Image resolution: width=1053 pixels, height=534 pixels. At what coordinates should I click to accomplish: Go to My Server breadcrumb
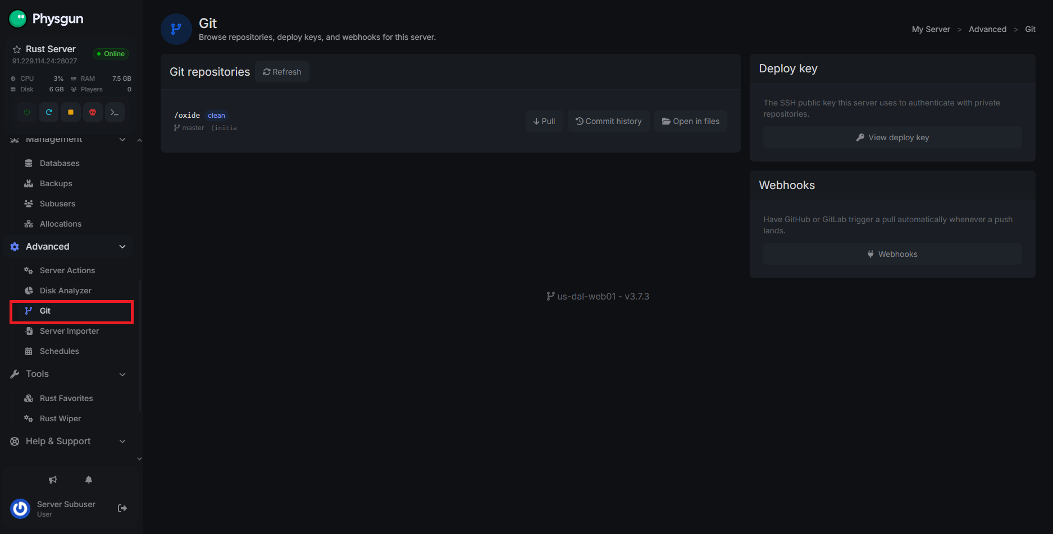931,29
